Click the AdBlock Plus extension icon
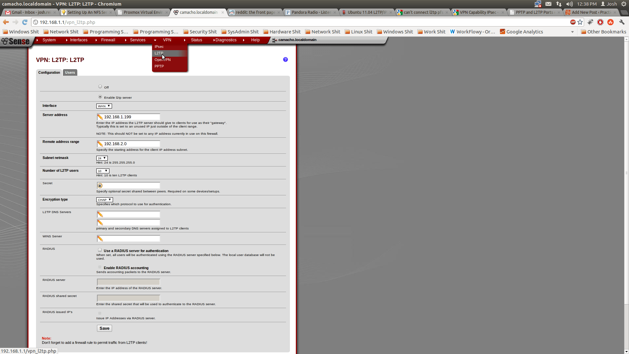Screen dimensions: 629x354 573,22
